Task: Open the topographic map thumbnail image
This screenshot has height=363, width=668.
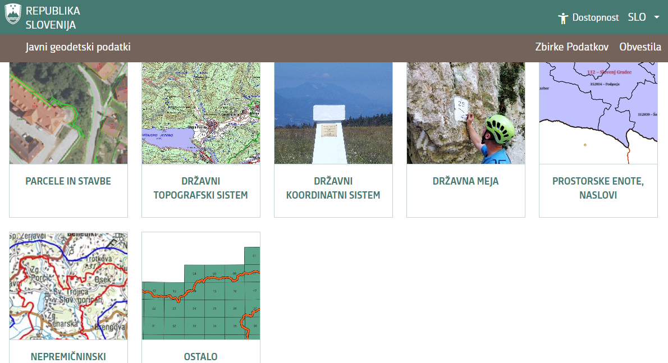Action: (x=201, y=113)
